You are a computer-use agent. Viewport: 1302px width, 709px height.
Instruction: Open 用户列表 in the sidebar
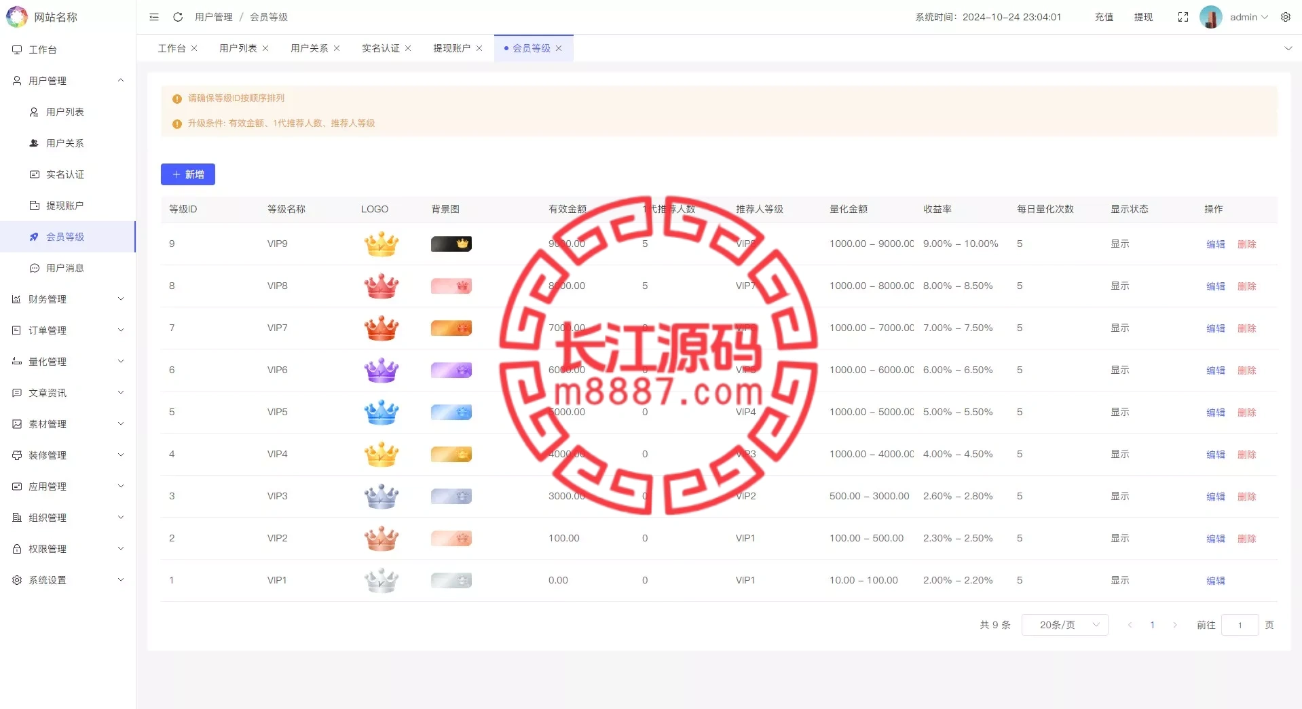[x=68, y=112]
